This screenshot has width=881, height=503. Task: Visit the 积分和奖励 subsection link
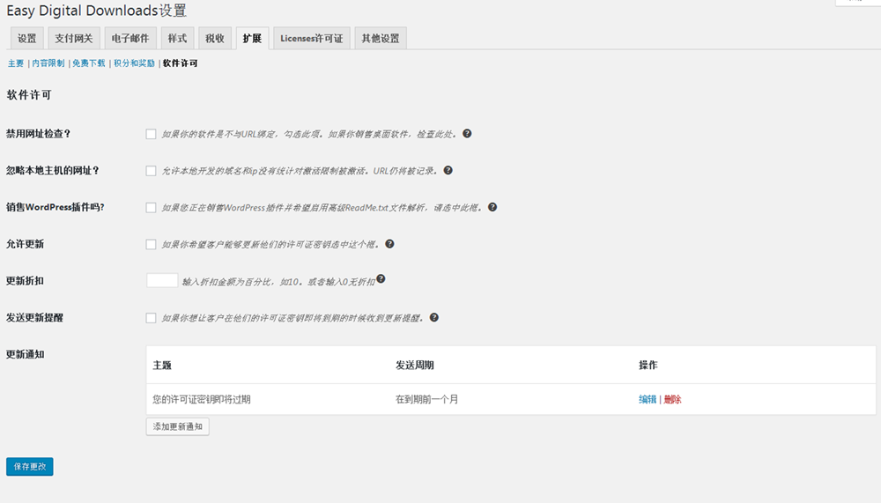tap(134, 63)
